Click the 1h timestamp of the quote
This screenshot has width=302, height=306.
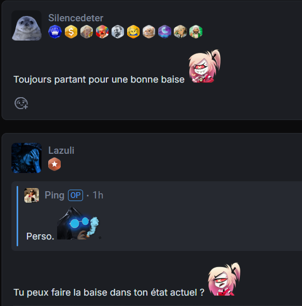pos(98,195)
